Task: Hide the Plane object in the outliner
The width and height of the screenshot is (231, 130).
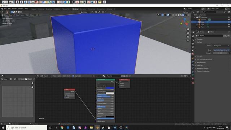Action: (x=229, y=27)
